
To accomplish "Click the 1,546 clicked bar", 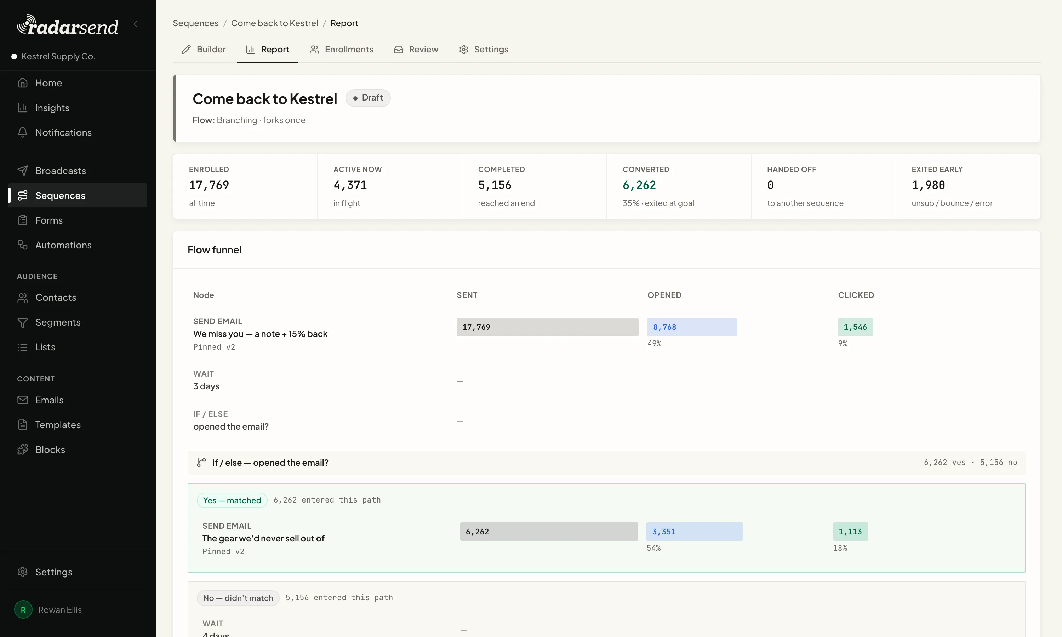I will [x=855, y=327].
